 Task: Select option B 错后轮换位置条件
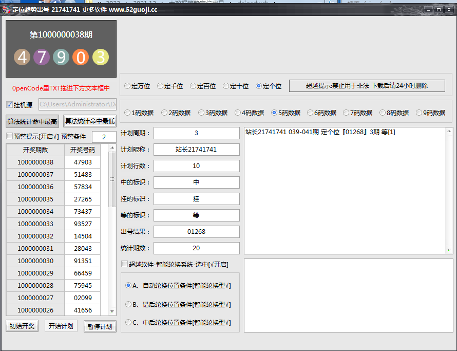tap(128, 304)
